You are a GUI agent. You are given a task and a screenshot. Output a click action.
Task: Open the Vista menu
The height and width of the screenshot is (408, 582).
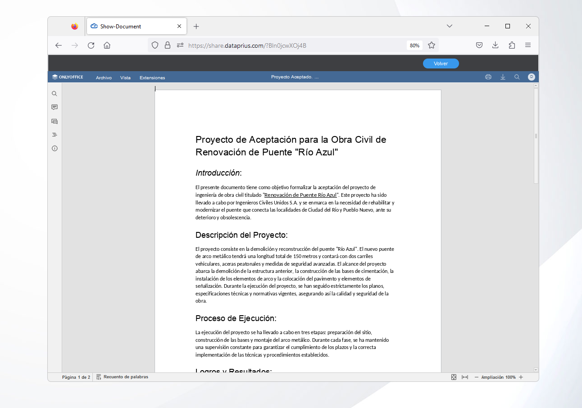click(125, 77)
